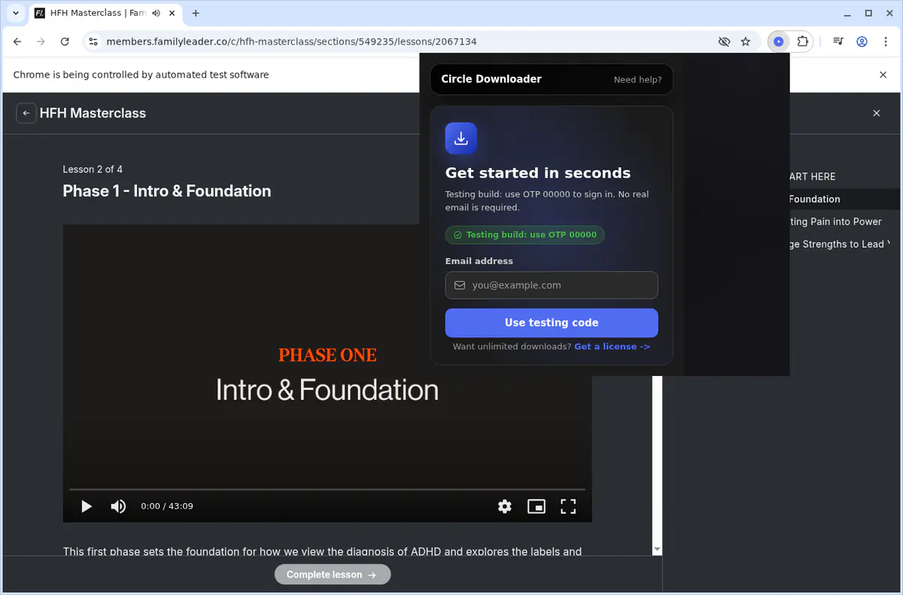Enable picture-in-picture mode on video
This screenshot has width=903, height=595.
coord(537,507)
